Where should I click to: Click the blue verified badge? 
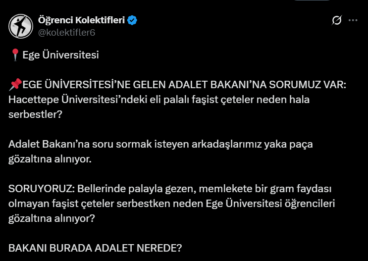tap(133, 20)
